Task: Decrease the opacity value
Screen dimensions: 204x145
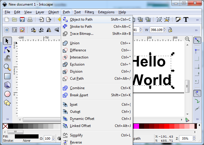Action: coord(53,140)
